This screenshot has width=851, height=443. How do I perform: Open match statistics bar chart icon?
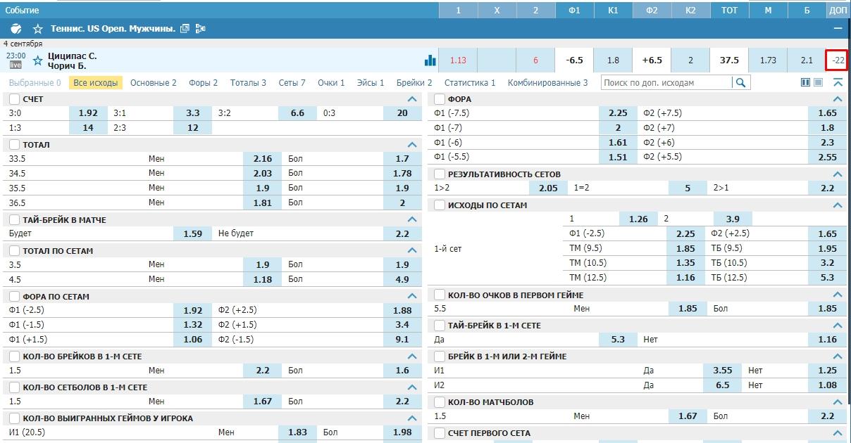[x=430, y=60]
